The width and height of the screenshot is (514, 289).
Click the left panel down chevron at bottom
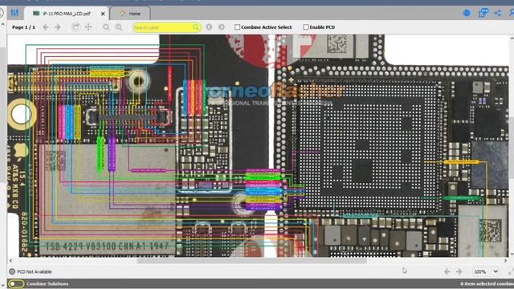click(2, 286)
